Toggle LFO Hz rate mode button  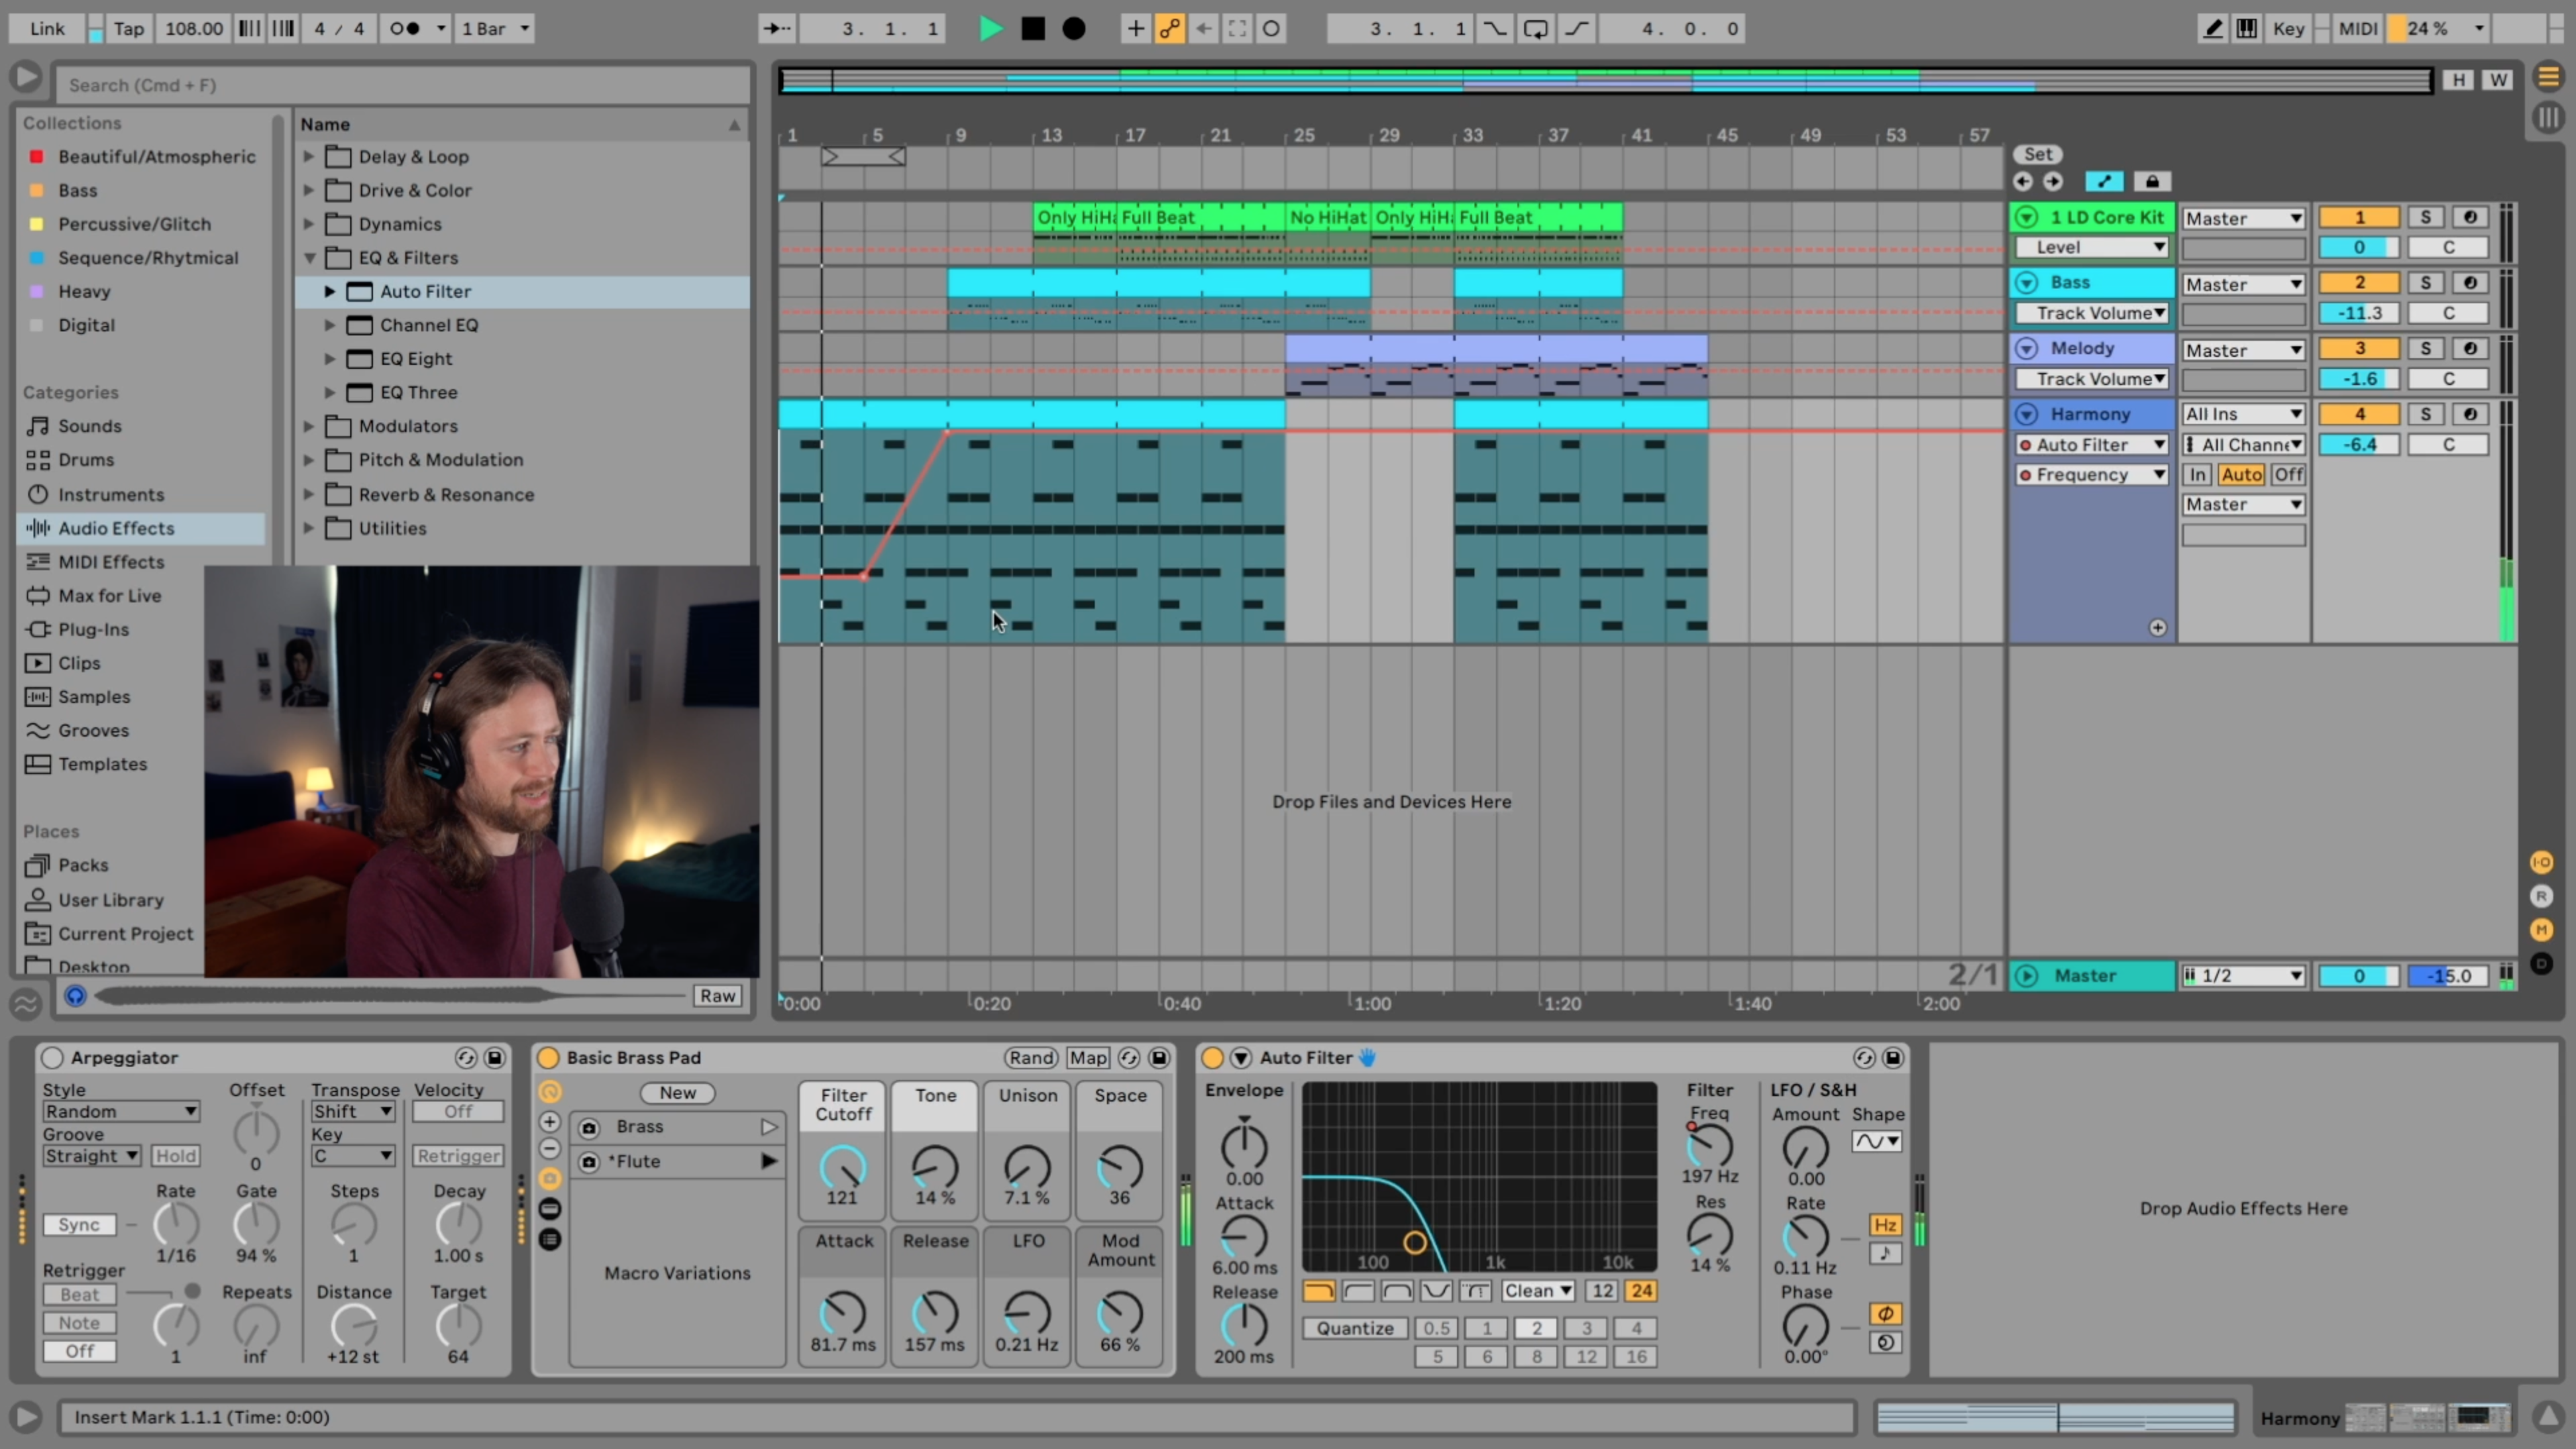coord(1885,1225)
